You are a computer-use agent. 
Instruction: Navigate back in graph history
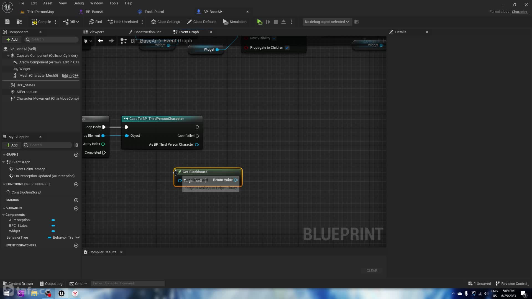coord(101,41)
